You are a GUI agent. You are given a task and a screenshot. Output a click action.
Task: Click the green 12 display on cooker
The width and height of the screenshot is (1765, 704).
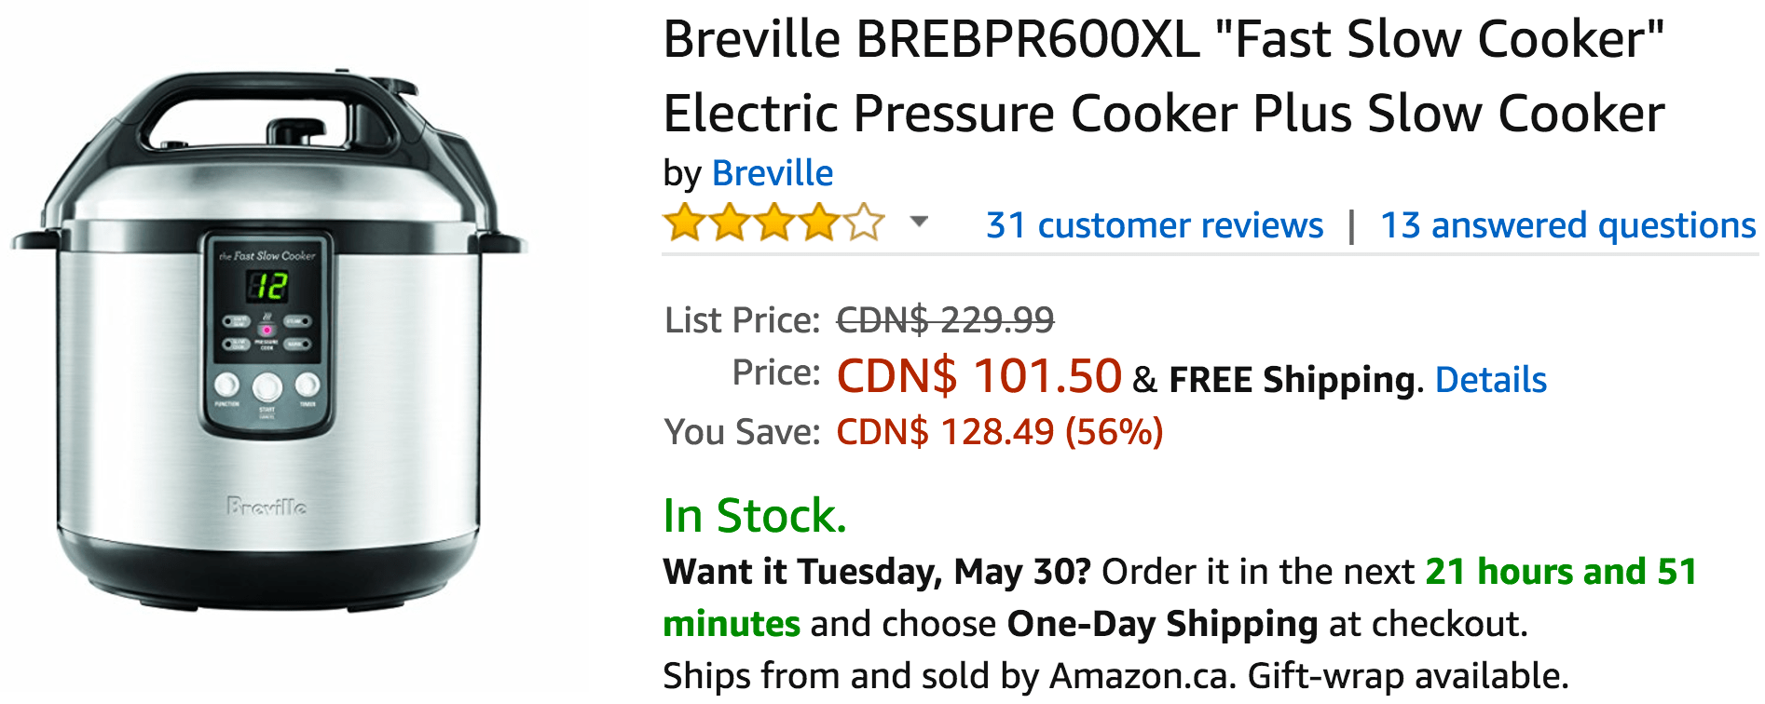click(x=268, y=286)
